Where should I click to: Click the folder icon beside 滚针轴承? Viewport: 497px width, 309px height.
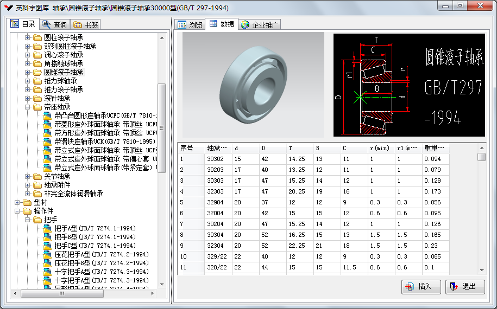[37, 98]
